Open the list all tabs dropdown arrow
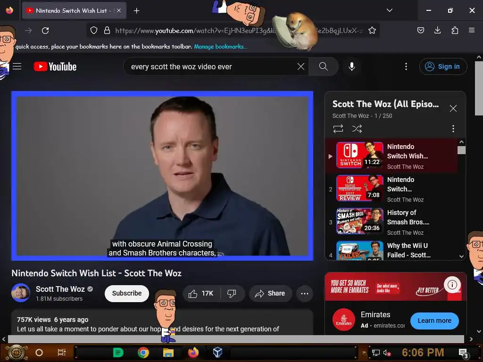This screenshot has height=362, width=483. click(390, 10)
